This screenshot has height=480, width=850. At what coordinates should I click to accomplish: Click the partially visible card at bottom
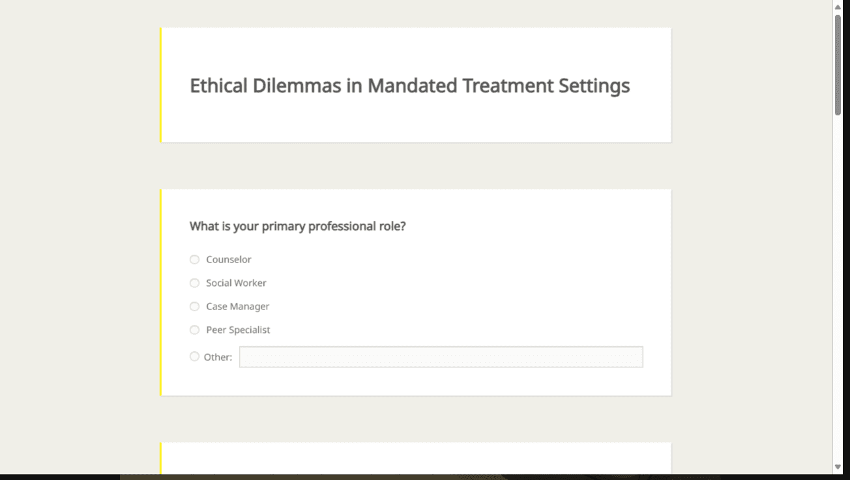[416, 459]
